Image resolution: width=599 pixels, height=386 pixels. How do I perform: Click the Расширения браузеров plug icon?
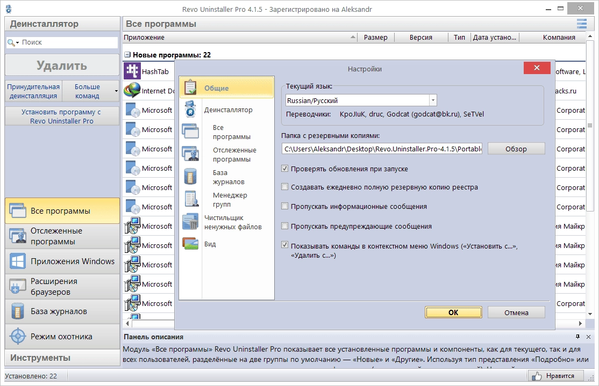pyautogui.click(x=17, y=287)
